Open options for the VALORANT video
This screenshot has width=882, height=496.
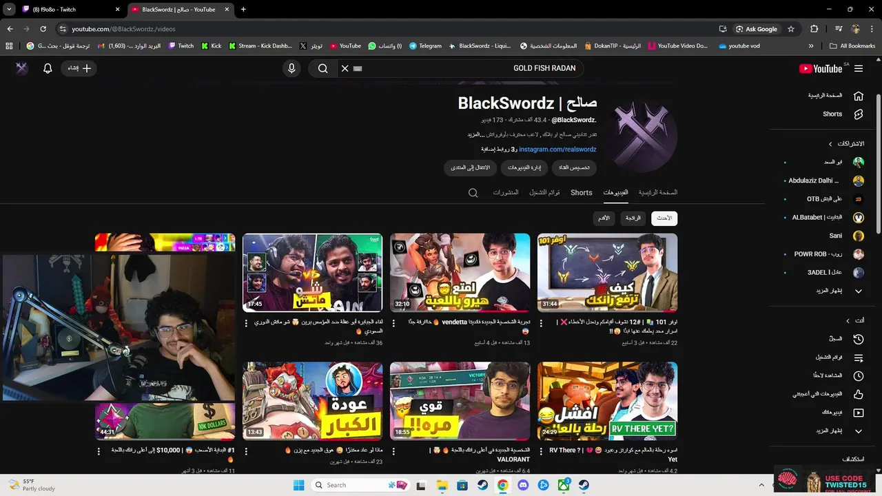[393, 451]
